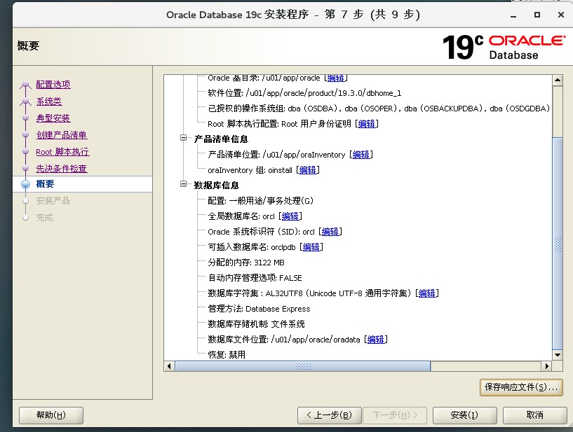
Task: Collapse the 数据库信息 tree node
Action: tap(184, 185)
